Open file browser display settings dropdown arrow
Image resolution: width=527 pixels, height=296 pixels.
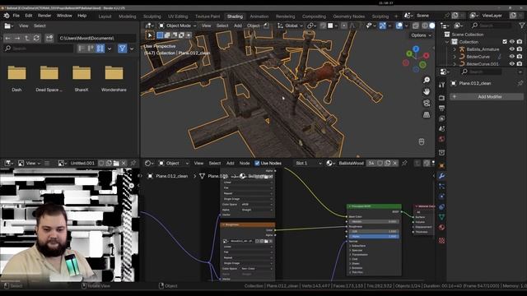click(110, 49)
